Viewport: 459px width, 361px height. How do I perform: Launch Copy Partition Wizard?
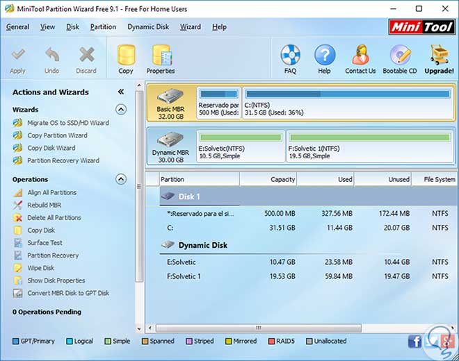tap(57, 135)
